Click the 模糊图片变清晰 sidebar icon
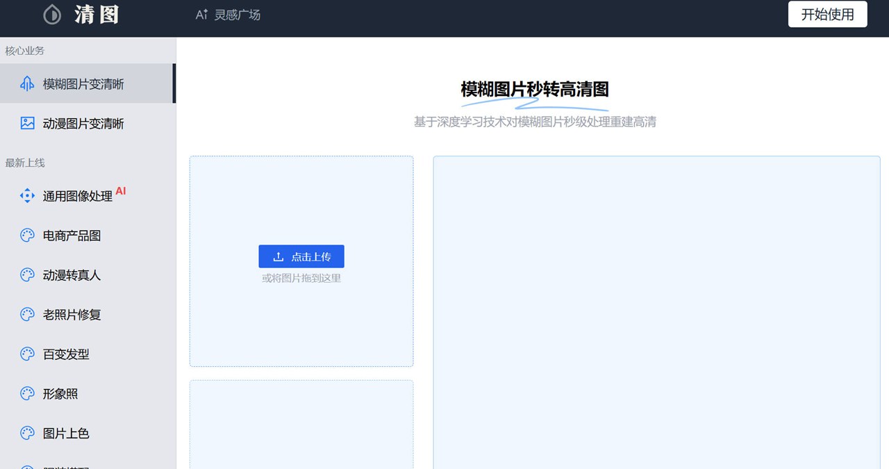The height and width of the screenshot is (469, 889). click(27, 84)
